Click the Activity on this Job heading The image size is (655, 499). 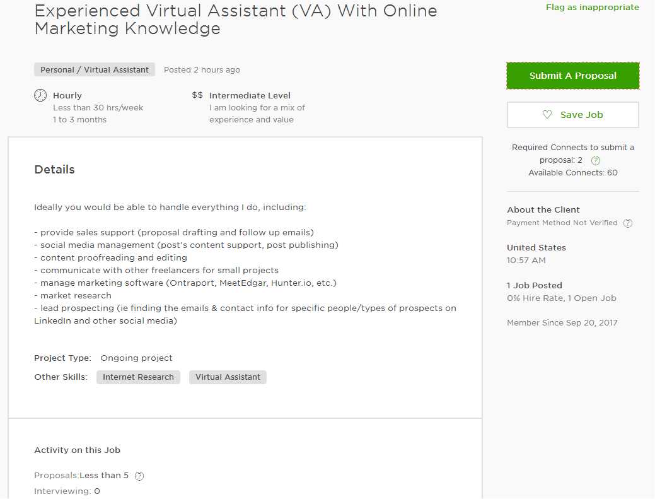click(x=78, y=450)
